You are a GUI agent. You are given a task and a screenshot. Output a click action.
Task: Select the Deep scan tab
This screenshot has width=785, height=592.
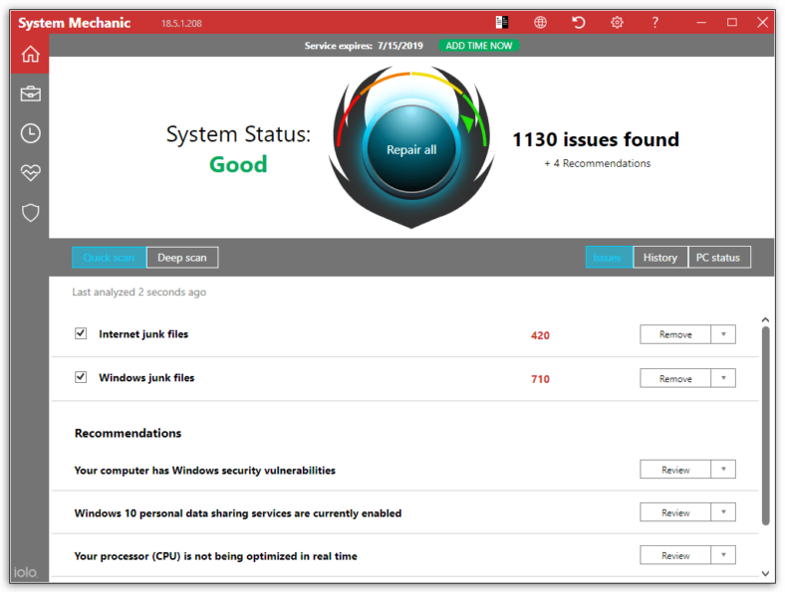[x=182, y=258]
